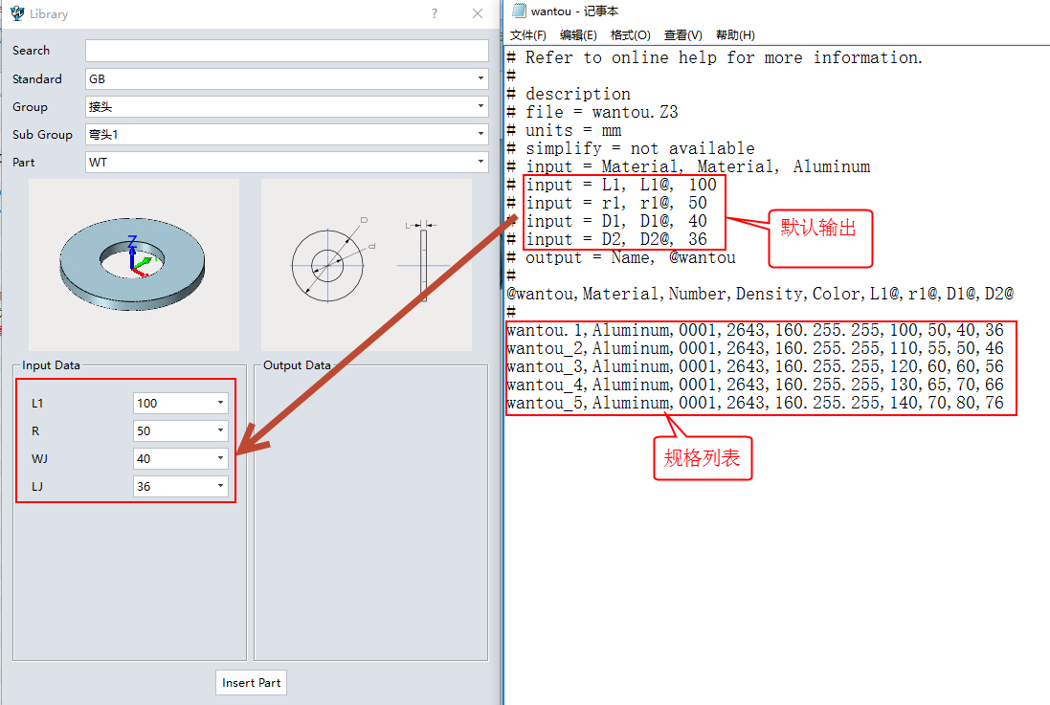
Task: Open the 格式(O) menu
Action: (630, 35)
